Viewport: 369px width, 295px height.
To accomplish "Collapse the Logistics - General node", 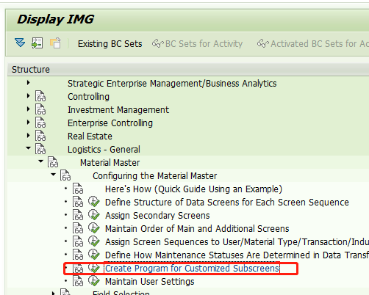I will 29,148.
